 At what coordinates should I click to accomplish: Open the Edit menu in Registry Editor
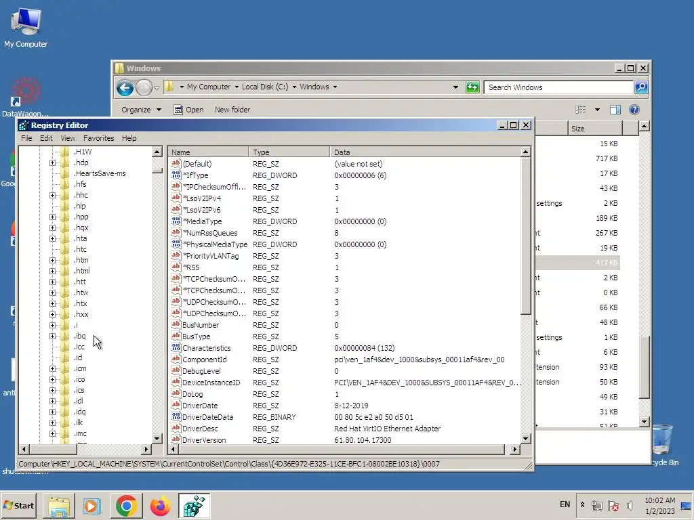tap(46, 138)
